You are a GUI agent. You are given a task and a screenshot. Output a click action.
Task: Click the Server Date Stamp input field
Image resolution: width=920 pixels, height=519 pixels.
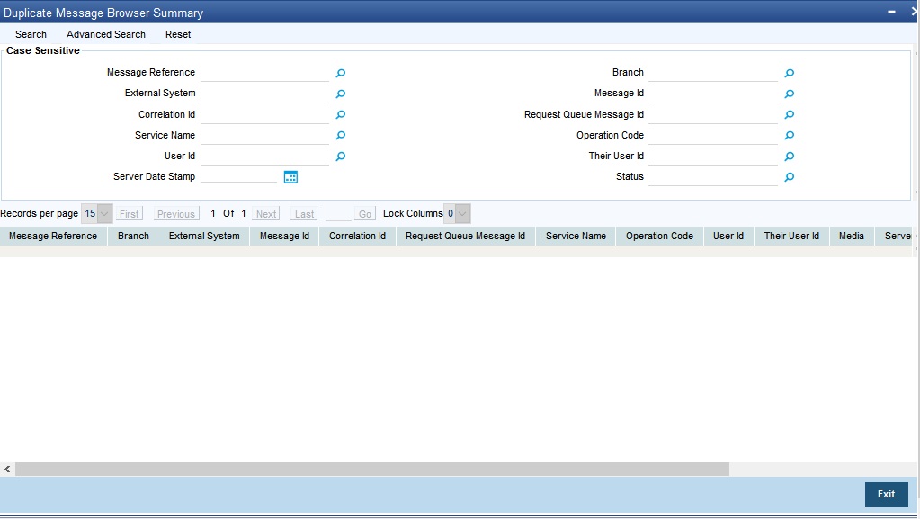[x=239, y=176]
